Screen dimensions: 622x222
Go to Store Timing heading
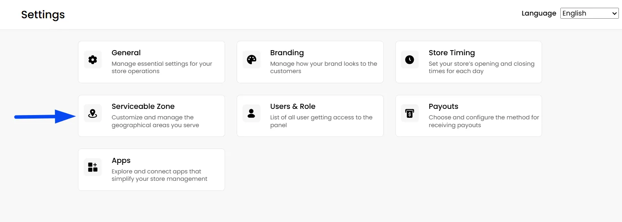pyautogui.click(x=452, y=52)
